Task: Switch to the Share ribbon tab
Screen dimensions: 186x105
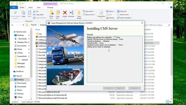Action: coord(31,7)
